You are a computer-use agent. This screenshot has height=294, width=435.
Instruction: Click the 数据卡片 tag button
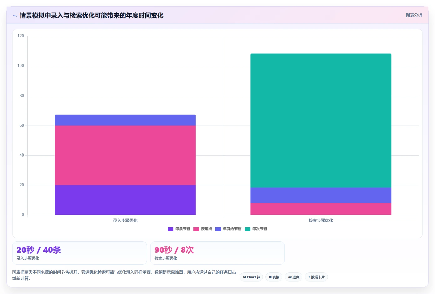coord(316,277)
